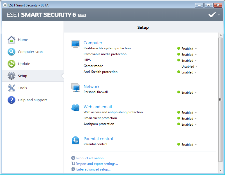Expand Real-time file system protection dropdown arrow
This screenshot has height=175, width=225.
point(196,49)
